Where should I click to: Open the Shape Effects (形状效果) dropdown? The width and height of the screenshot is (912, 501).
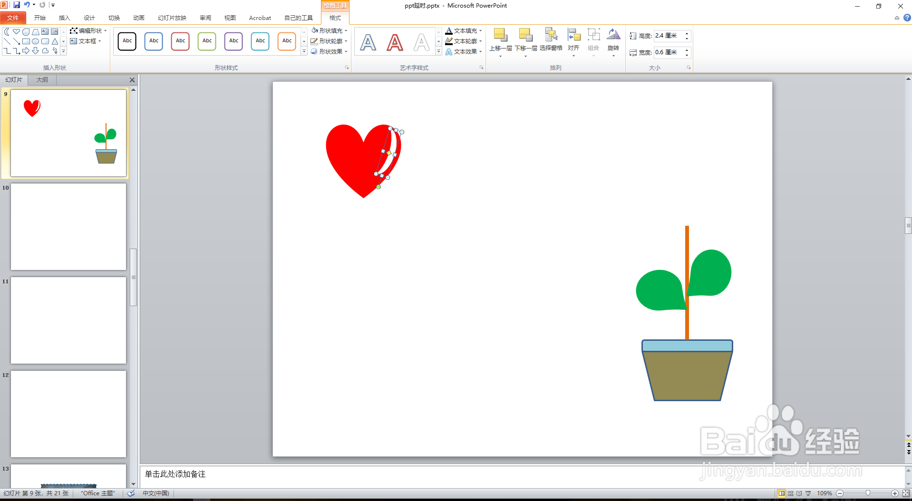[330, 51]
